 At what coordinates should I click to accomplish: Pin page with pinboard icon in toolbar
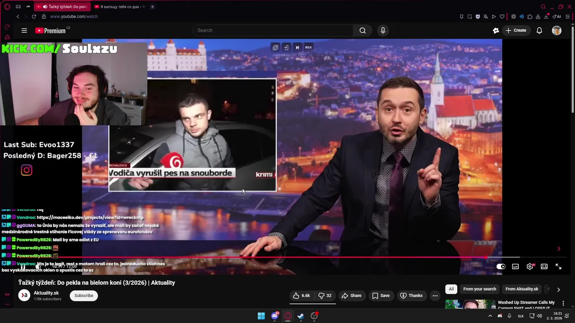tap(461, 17)
